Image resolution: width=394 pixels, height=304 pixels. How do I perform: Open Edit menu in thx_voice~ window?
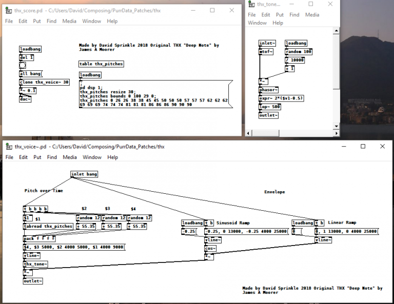pyautogui.click(x=23, y=157)
